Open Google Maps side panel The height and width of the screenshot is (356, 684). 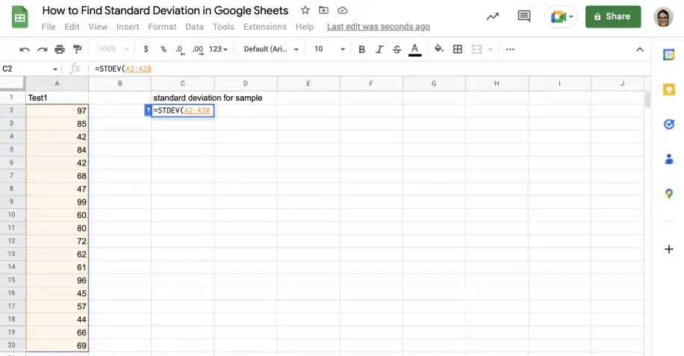pos(668,193)
